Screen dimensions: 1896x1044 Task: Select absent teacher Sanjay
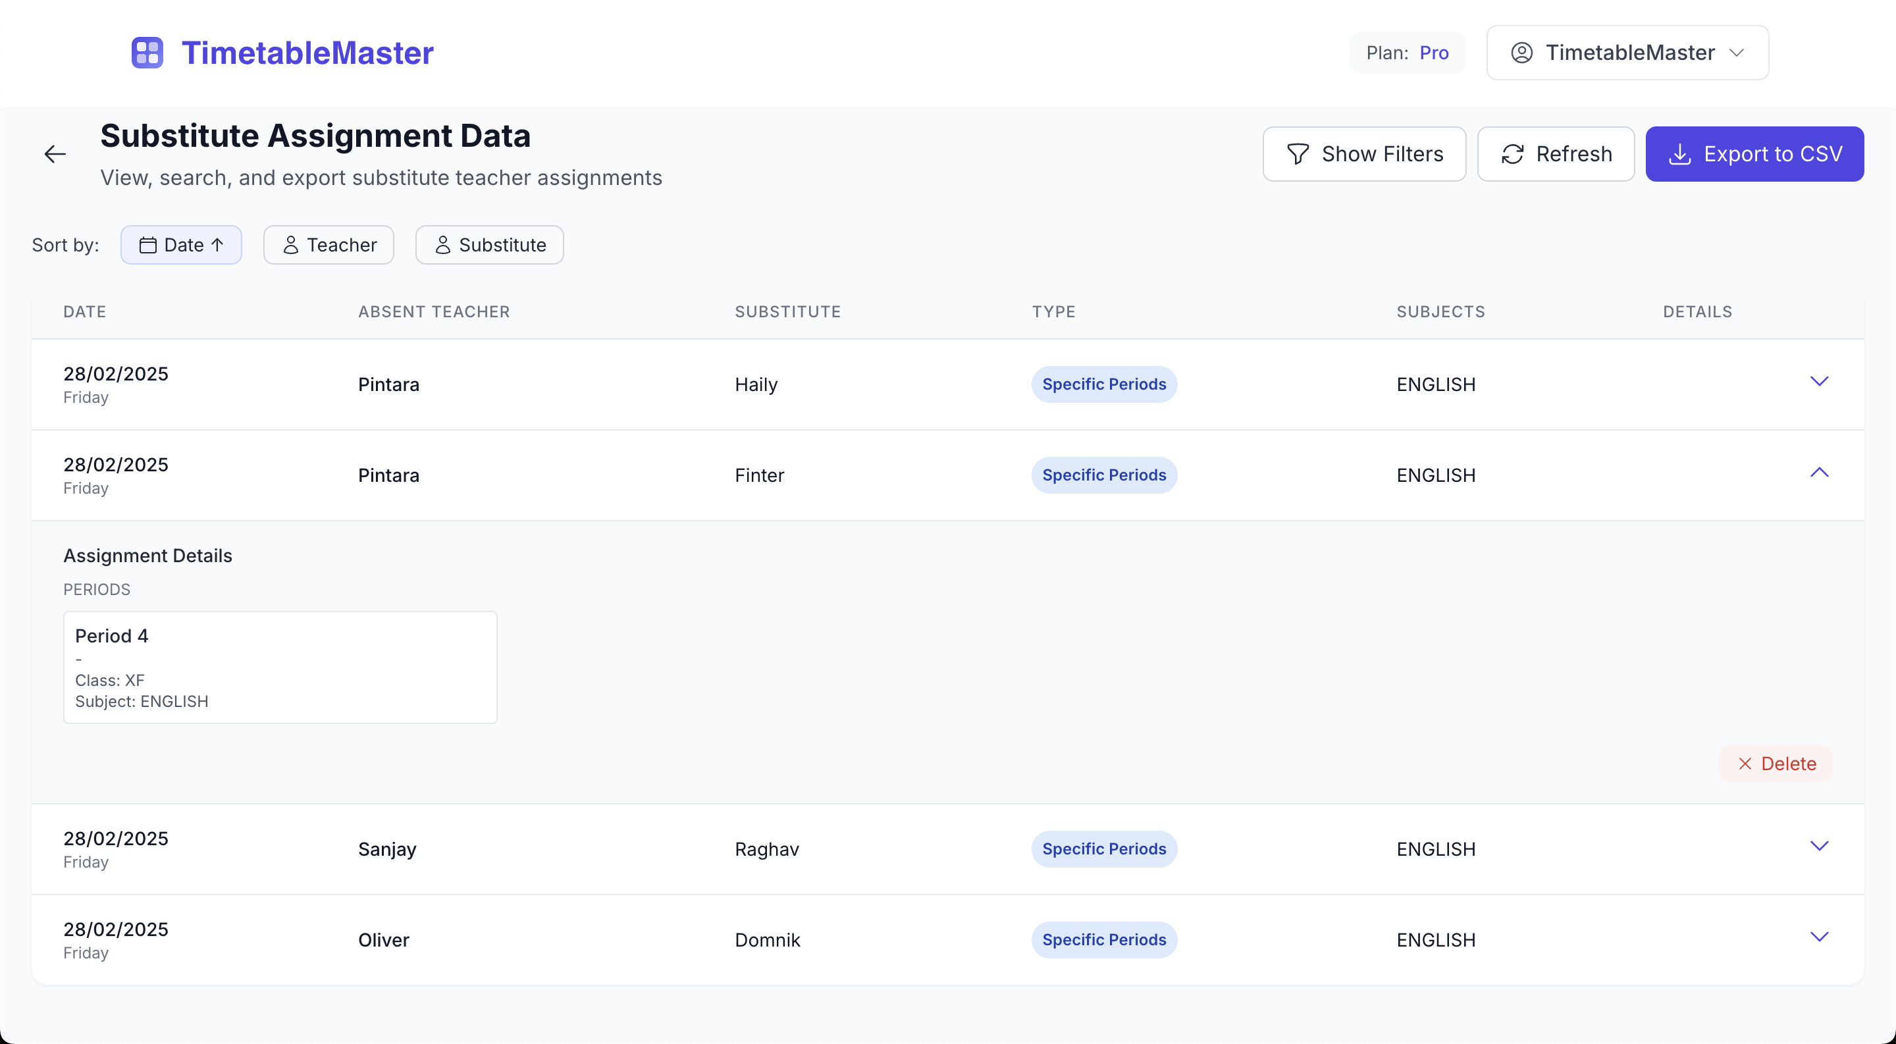387,849
